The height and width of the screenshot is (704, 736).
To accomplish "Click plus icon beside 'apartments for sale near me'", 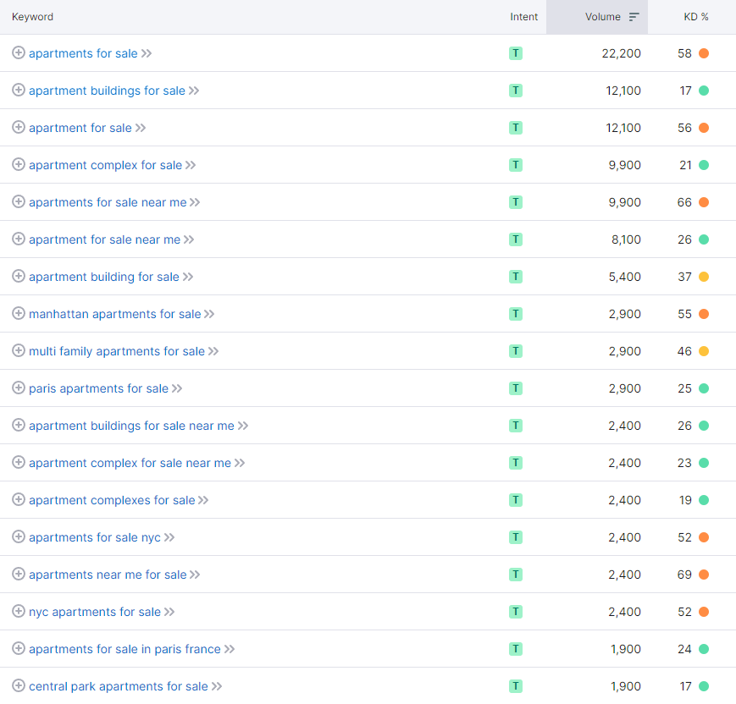I will point(19,201).
